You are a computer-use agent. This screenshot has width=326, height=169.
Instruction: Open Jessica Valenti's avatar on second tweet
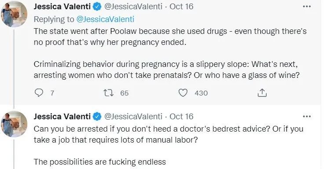click(x=14, y=124)
